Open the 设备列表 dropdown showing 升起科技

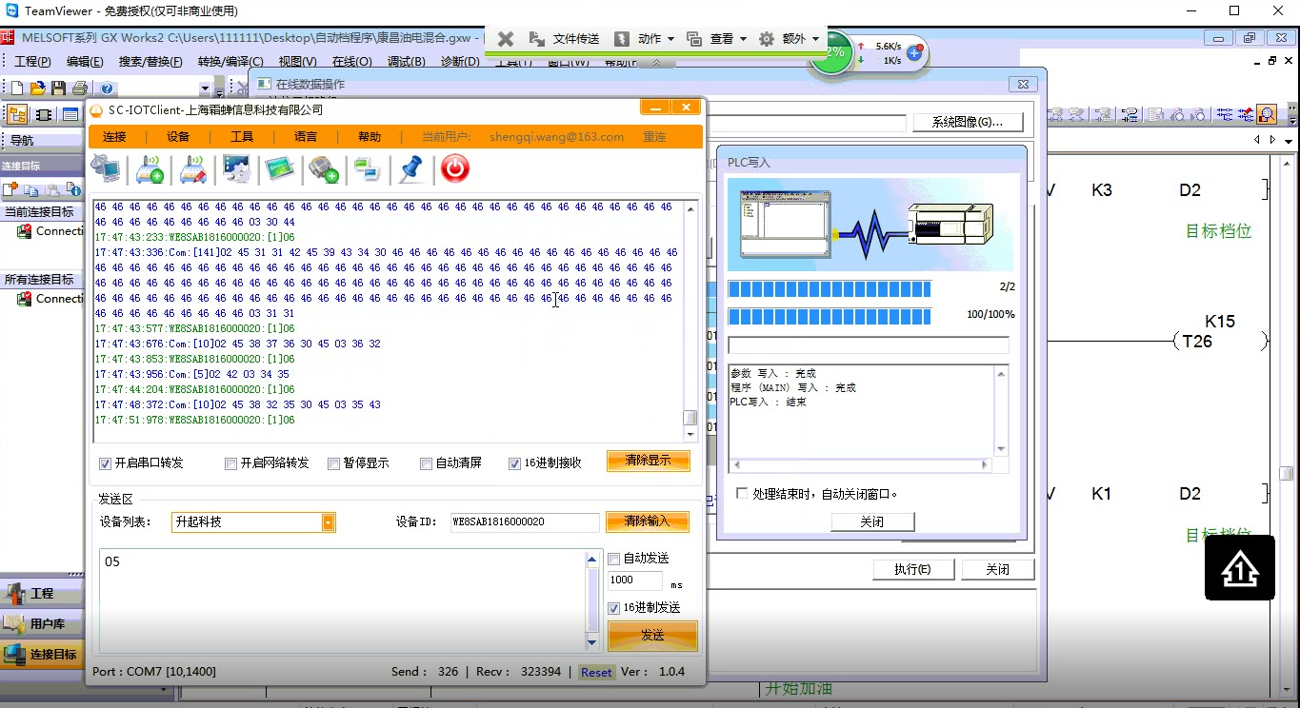coord(253,521)
